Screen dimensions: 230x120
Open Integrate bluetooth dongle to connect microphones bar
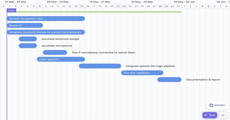tap(46, 32)
